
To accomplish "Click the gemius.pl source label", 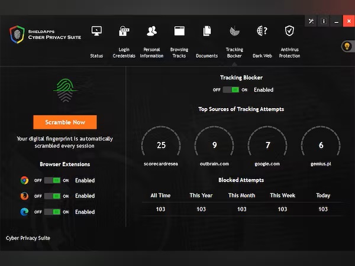I will [321, 164].
